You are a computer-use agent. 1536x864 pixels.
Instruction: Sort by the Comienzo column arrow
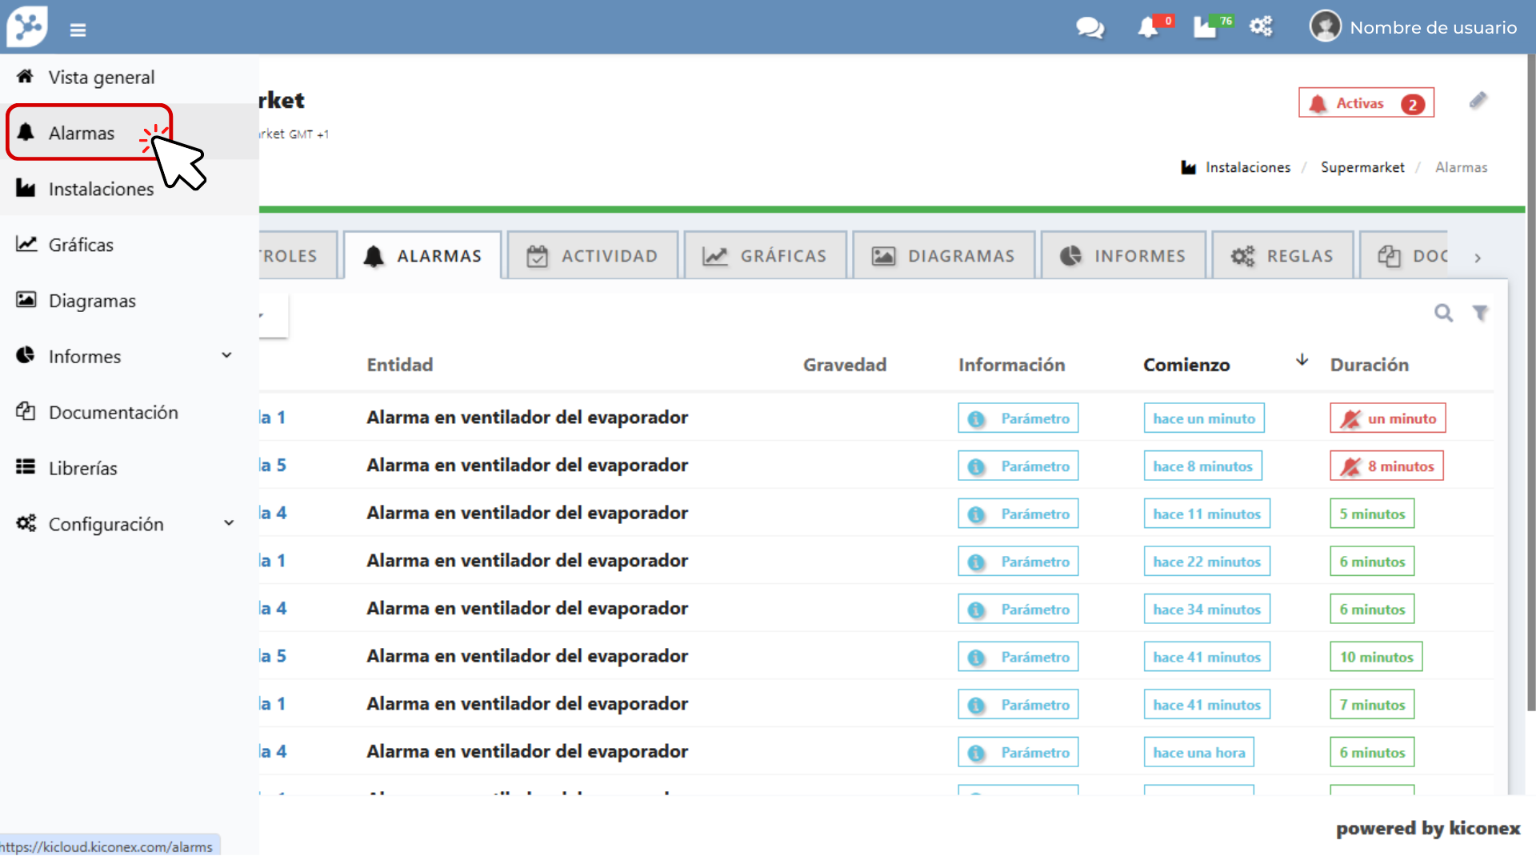tap(1302, 361)
